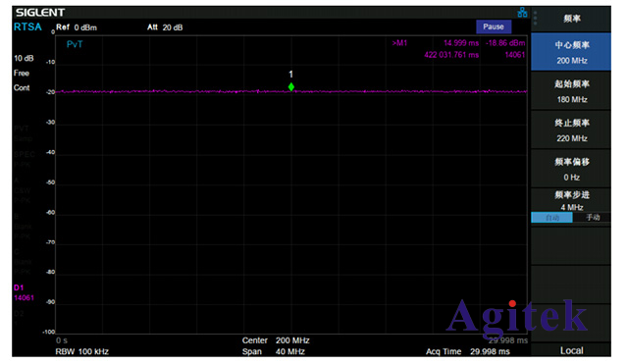Viewport: 628px width, 364px height.
Task: Switch frequency step to 手动 mode
Action: (593, 218)
